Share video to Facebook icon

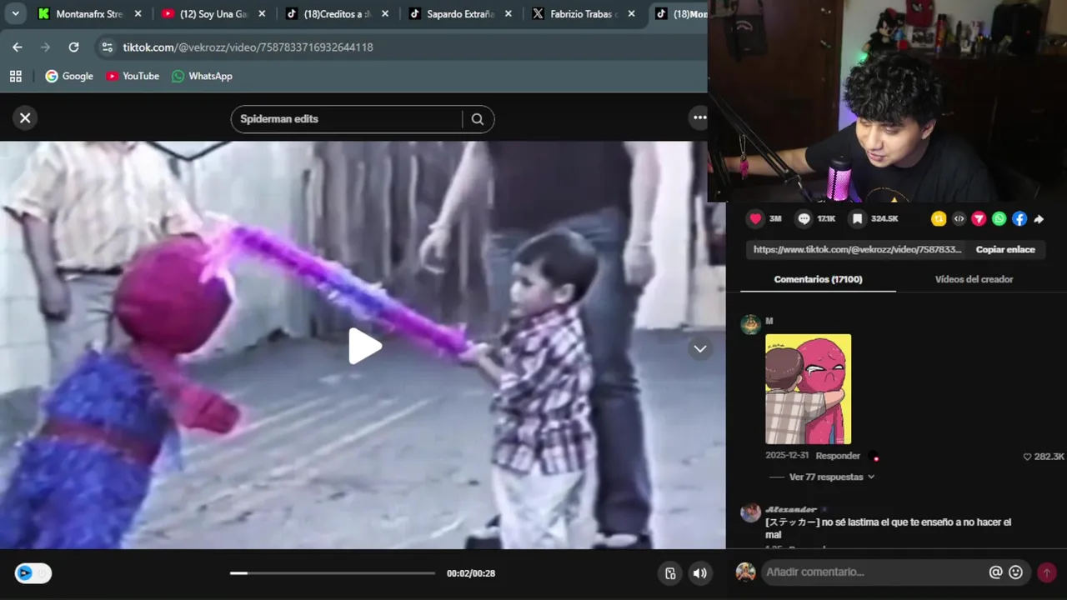point(1019,219)
